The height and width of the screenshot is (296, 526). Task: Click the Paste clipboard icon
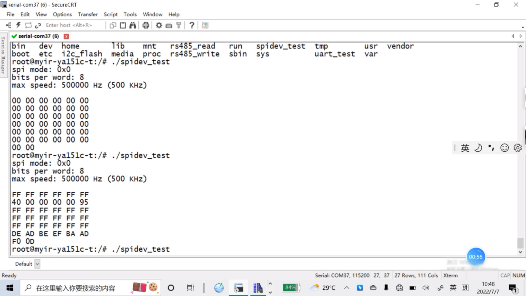click(123, 25)
